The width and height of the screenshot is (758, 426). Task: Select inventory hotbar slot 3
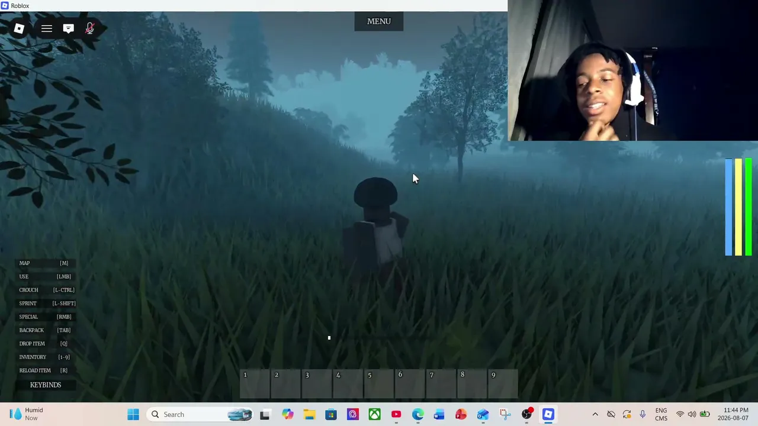click(317, 384)
